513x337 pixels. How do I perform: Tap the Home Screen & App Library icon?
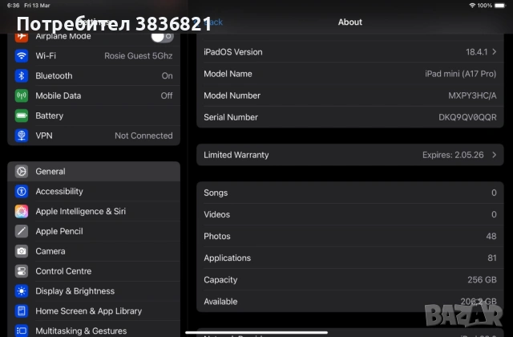pos(22,311)
